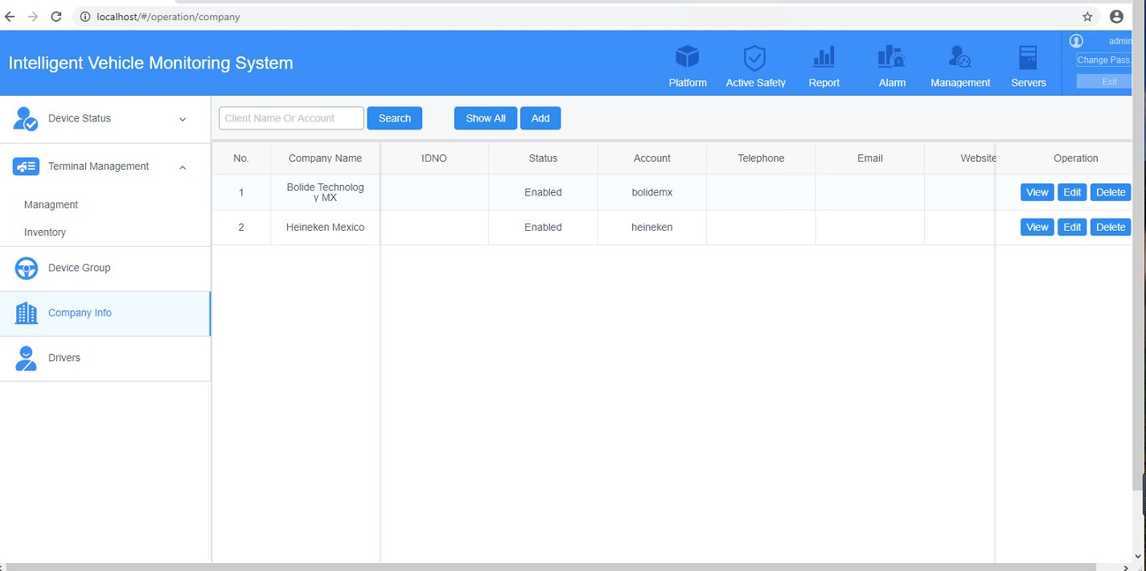Viewport: 1146px width, 571px height.
Task: Reload the page with browser refresh icon
Action: pos(56,16)
